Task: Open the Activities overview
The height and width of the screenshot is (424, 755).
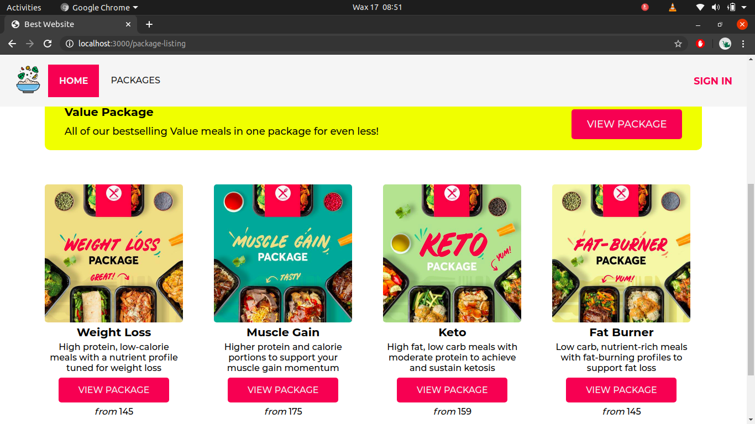Action: 24,7
